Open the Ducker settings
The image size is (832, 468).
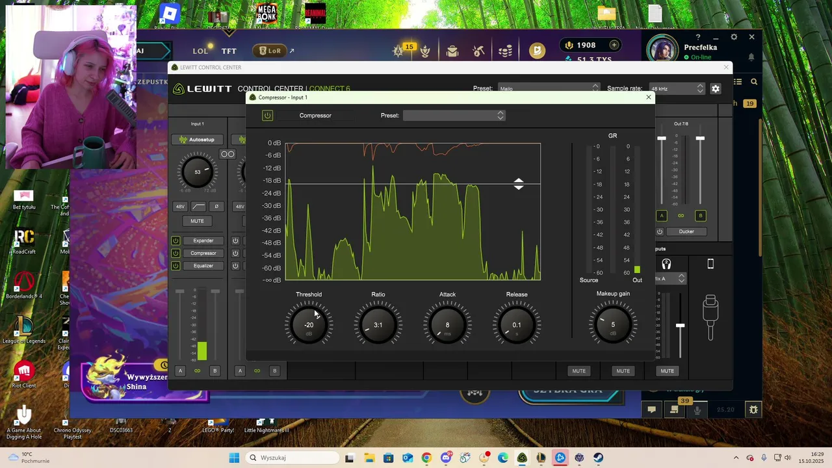[x=686, y=231]
